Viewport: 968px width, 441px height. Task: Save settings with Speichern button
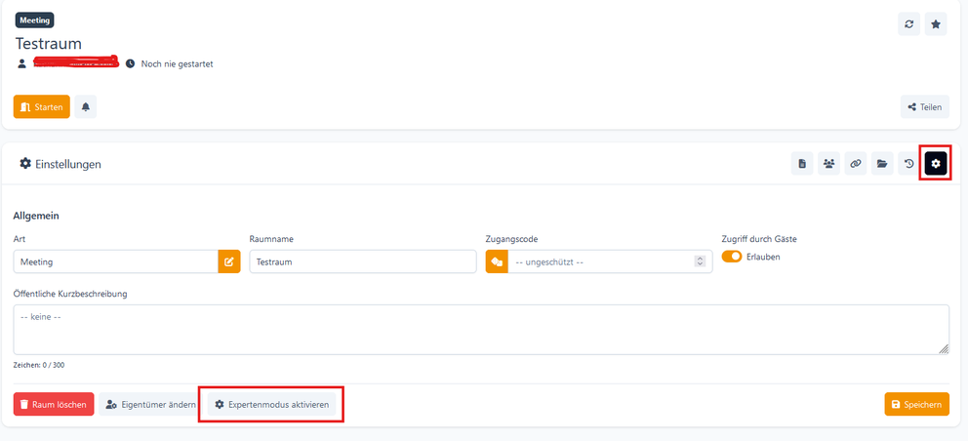pyautogui.click(x=916, y=404)
